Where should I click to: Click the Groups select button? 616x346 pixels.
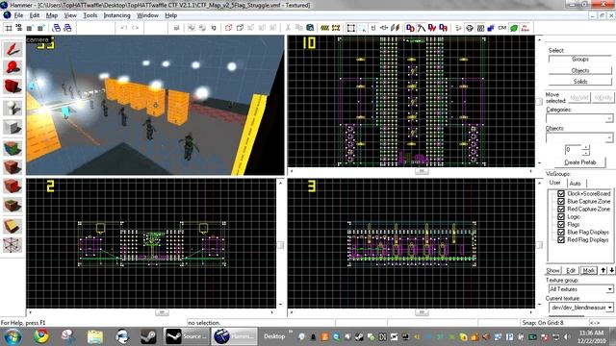pos(579,60)
